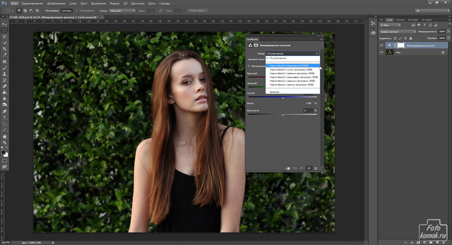The image size is (452, 245).
Task: Open the Непрозрачность opacity arrow
Action: 448,32
